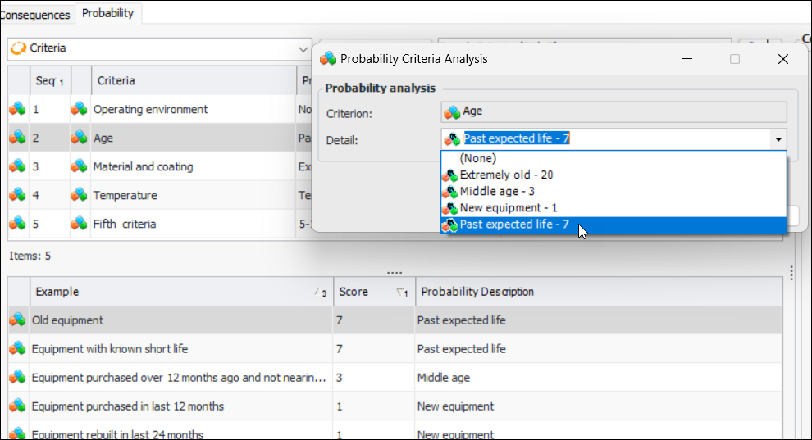Image resolution: width=812 pixels, height=440 pixels.
Task: Close Probability Criteria Analysis dialog
Action: [783, 59]
